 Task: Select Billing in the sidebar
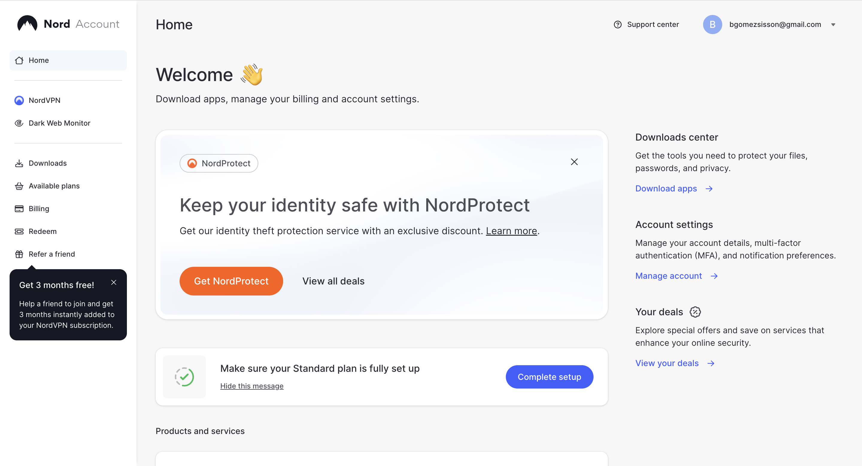tap(39, 208)
